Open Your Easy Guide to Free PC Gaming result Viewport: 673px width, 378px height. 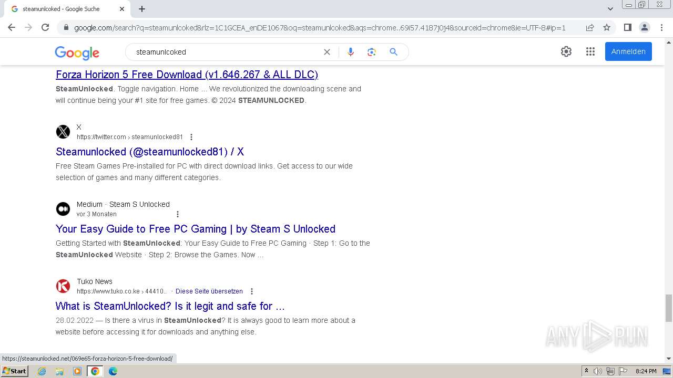pyautogui.click(x=196, y=229)
